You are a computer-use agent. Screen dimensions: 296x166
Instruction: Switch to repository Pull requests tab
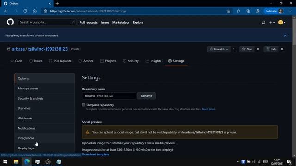60,61
